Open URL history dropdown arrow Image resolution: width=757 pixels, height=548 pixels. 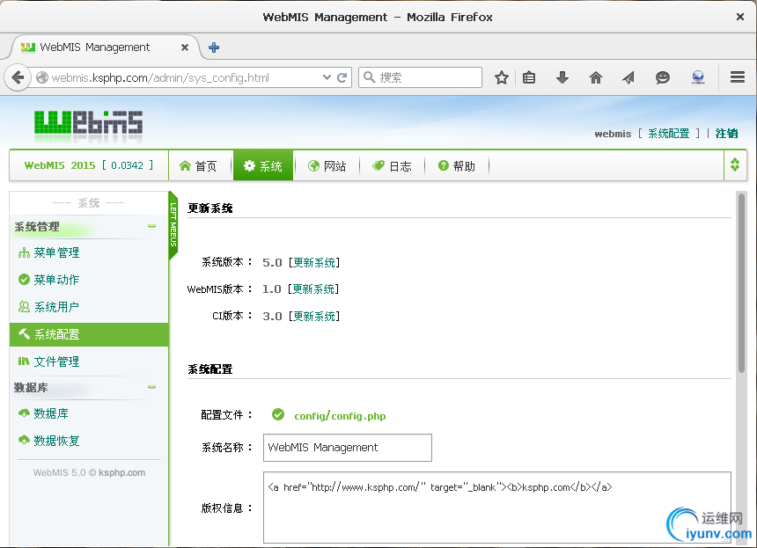click(x=327, y=77)
